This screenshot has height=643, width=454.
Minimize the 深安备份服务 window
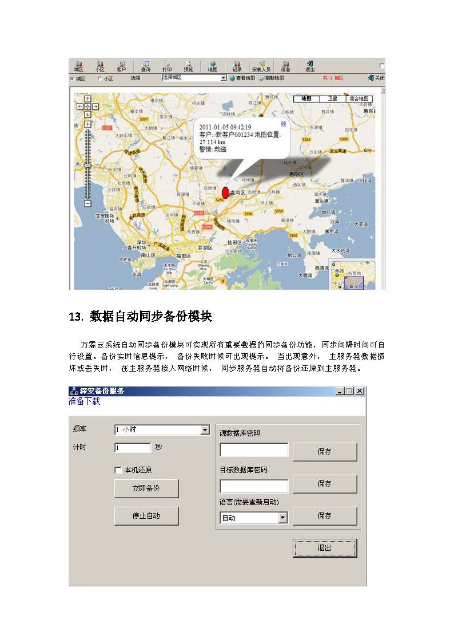340,391
